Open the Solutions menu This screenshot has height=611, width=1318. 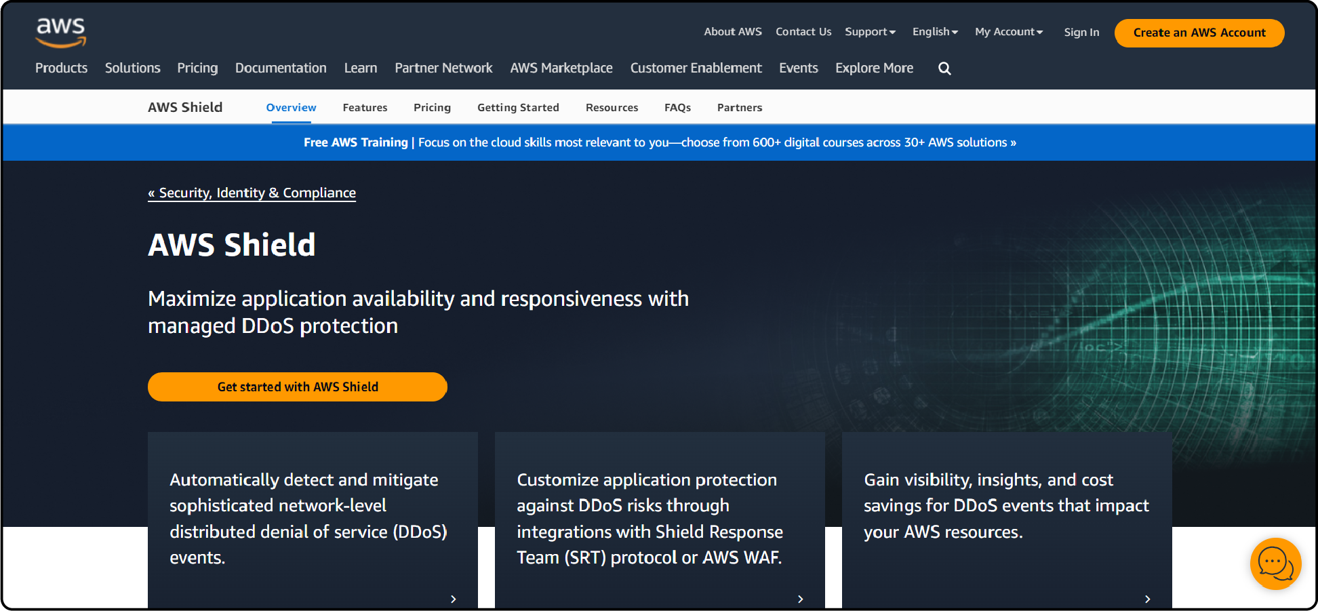[133, 68]
